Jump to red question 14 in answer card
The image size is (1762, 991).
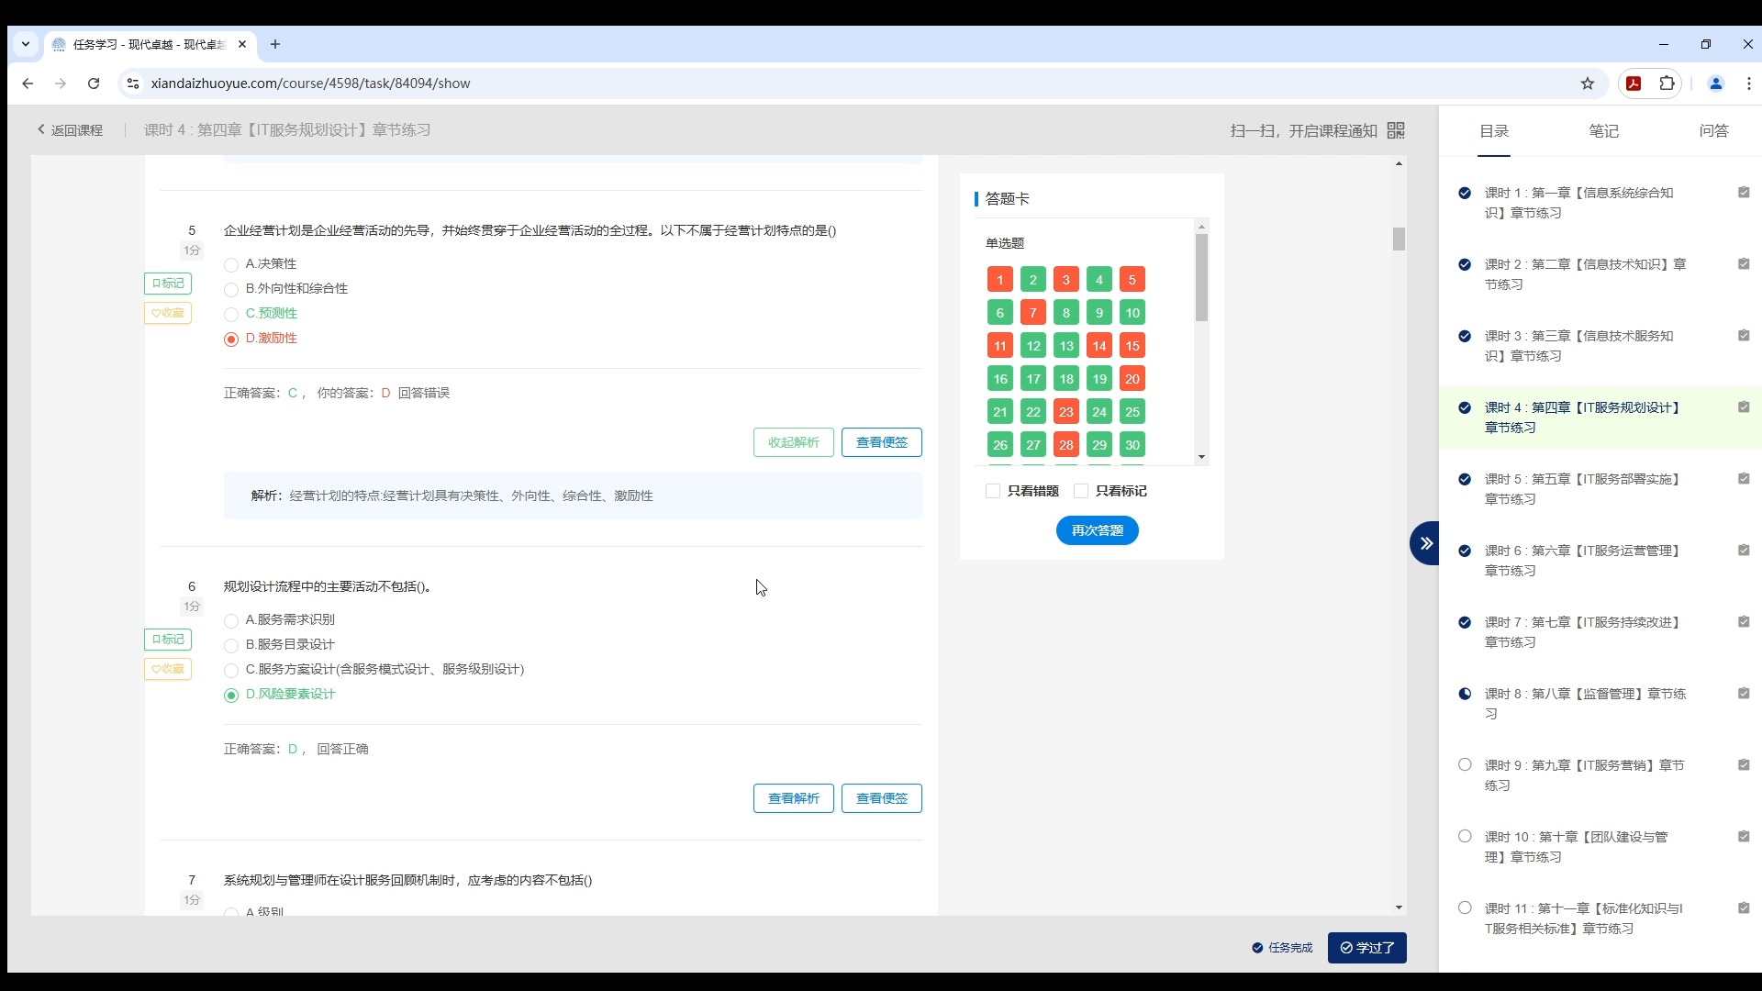pos(1099,346)
